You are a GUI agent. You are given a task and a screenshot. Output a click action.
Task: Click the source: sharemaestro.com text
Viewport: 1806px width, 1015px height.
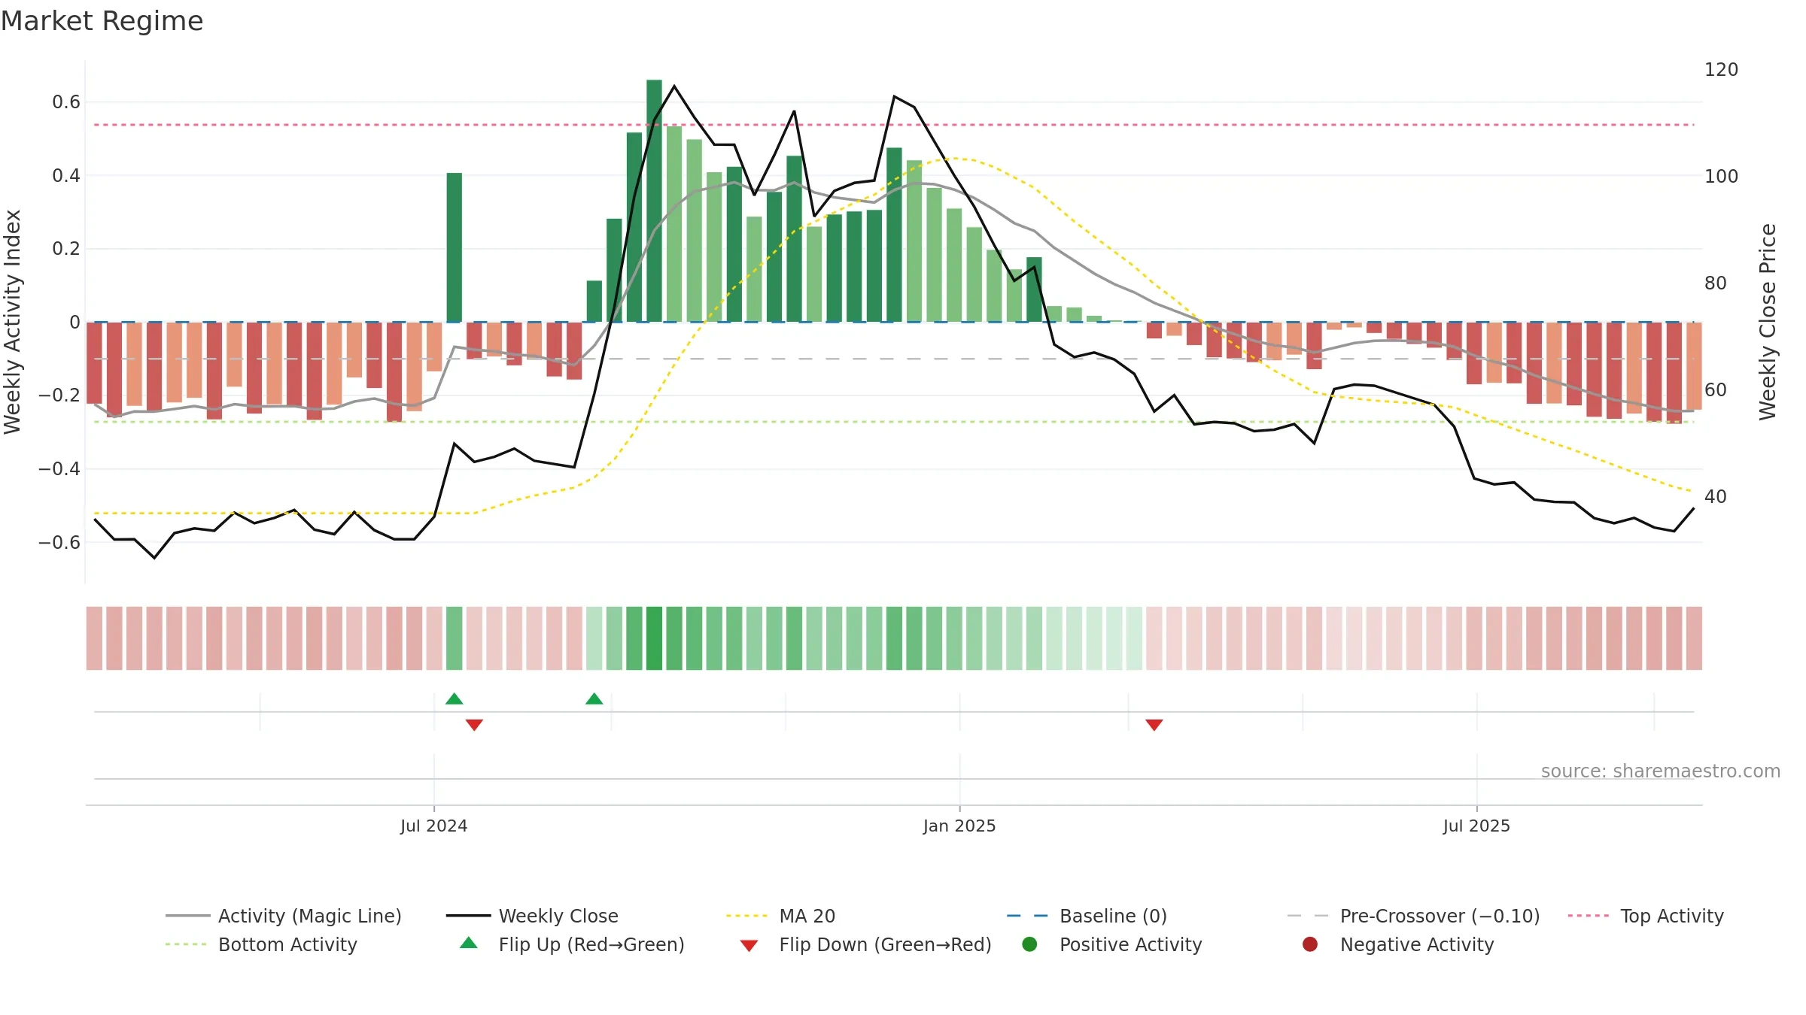1661,771
